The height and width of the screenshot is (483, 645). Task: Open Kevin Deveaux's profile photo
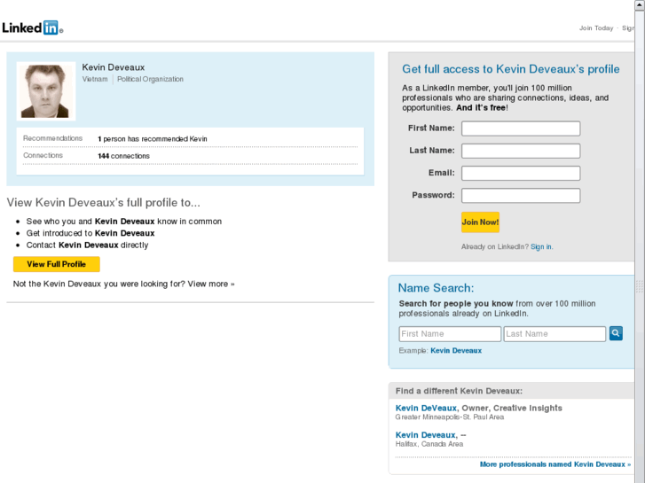(45, 91)
